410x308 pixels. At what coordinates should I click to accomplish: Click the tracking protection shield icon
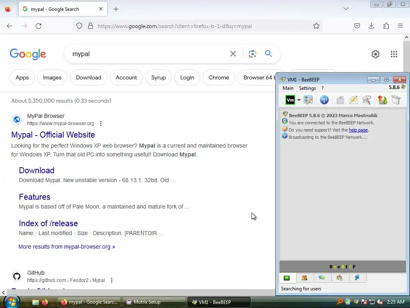click(x=79, y=26)
